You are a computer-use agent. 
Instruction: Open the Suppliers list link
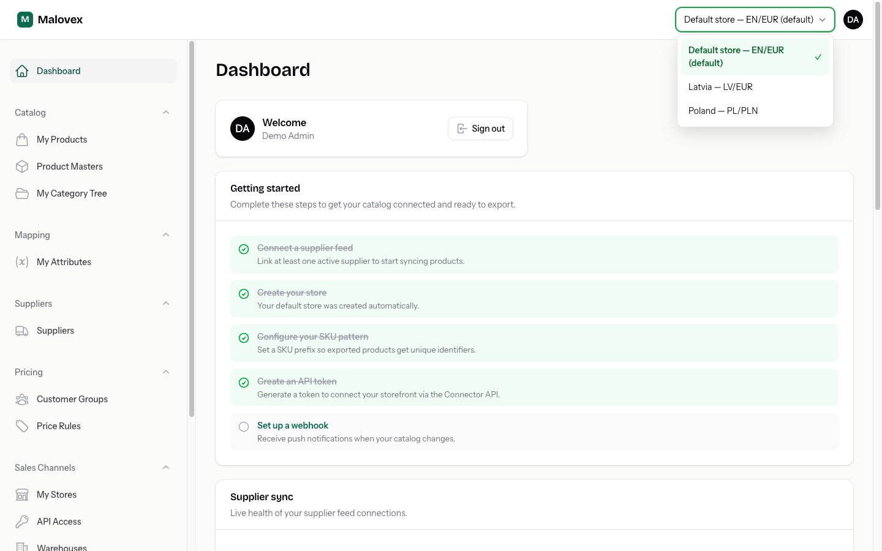coord(93,331)
